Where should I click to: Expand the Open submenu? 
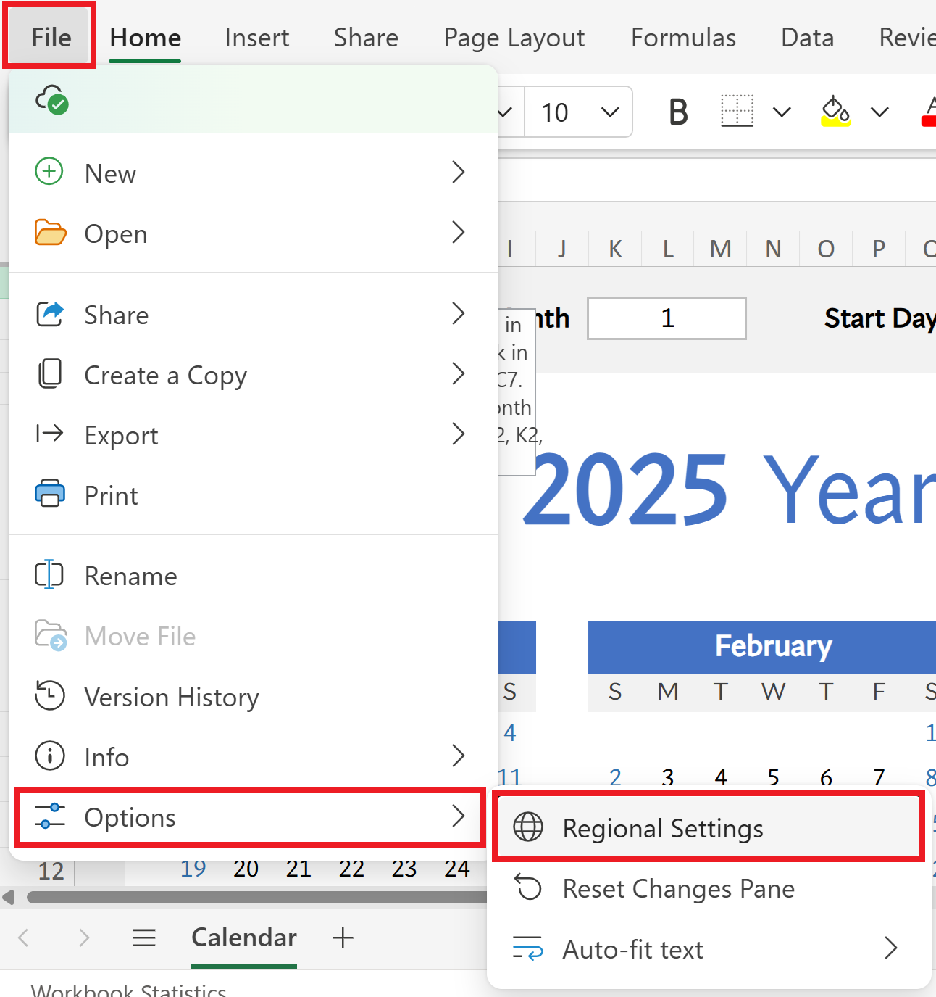[x=458, y=233]
